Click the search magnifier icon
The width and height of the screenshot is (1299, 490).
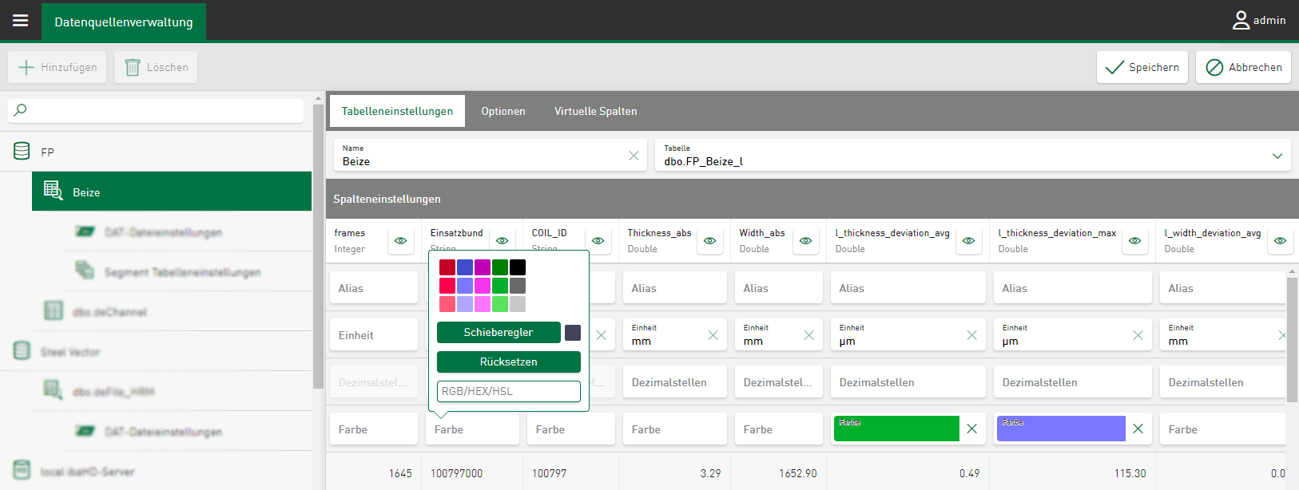tap(21, 110)
